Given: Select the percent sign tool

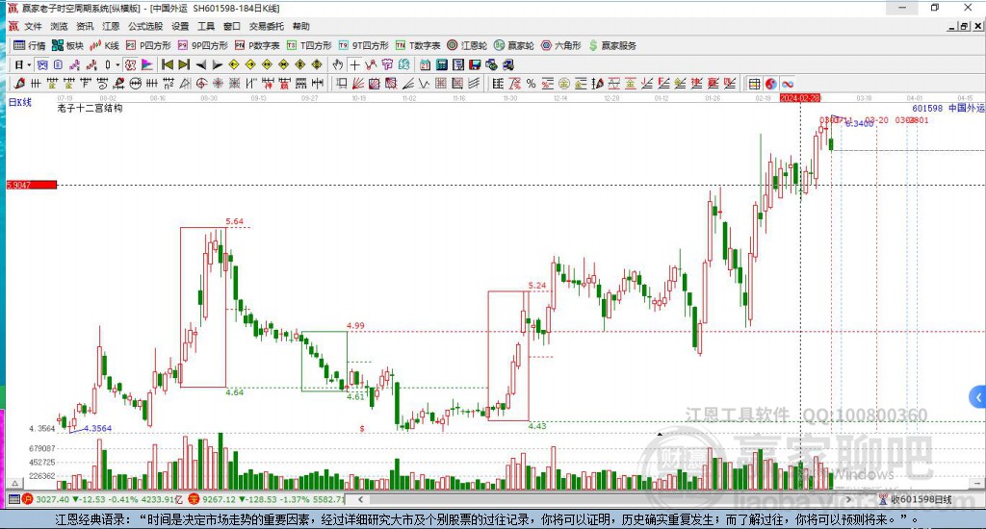Looking at the screenshot, I should [x=531, y=84].
